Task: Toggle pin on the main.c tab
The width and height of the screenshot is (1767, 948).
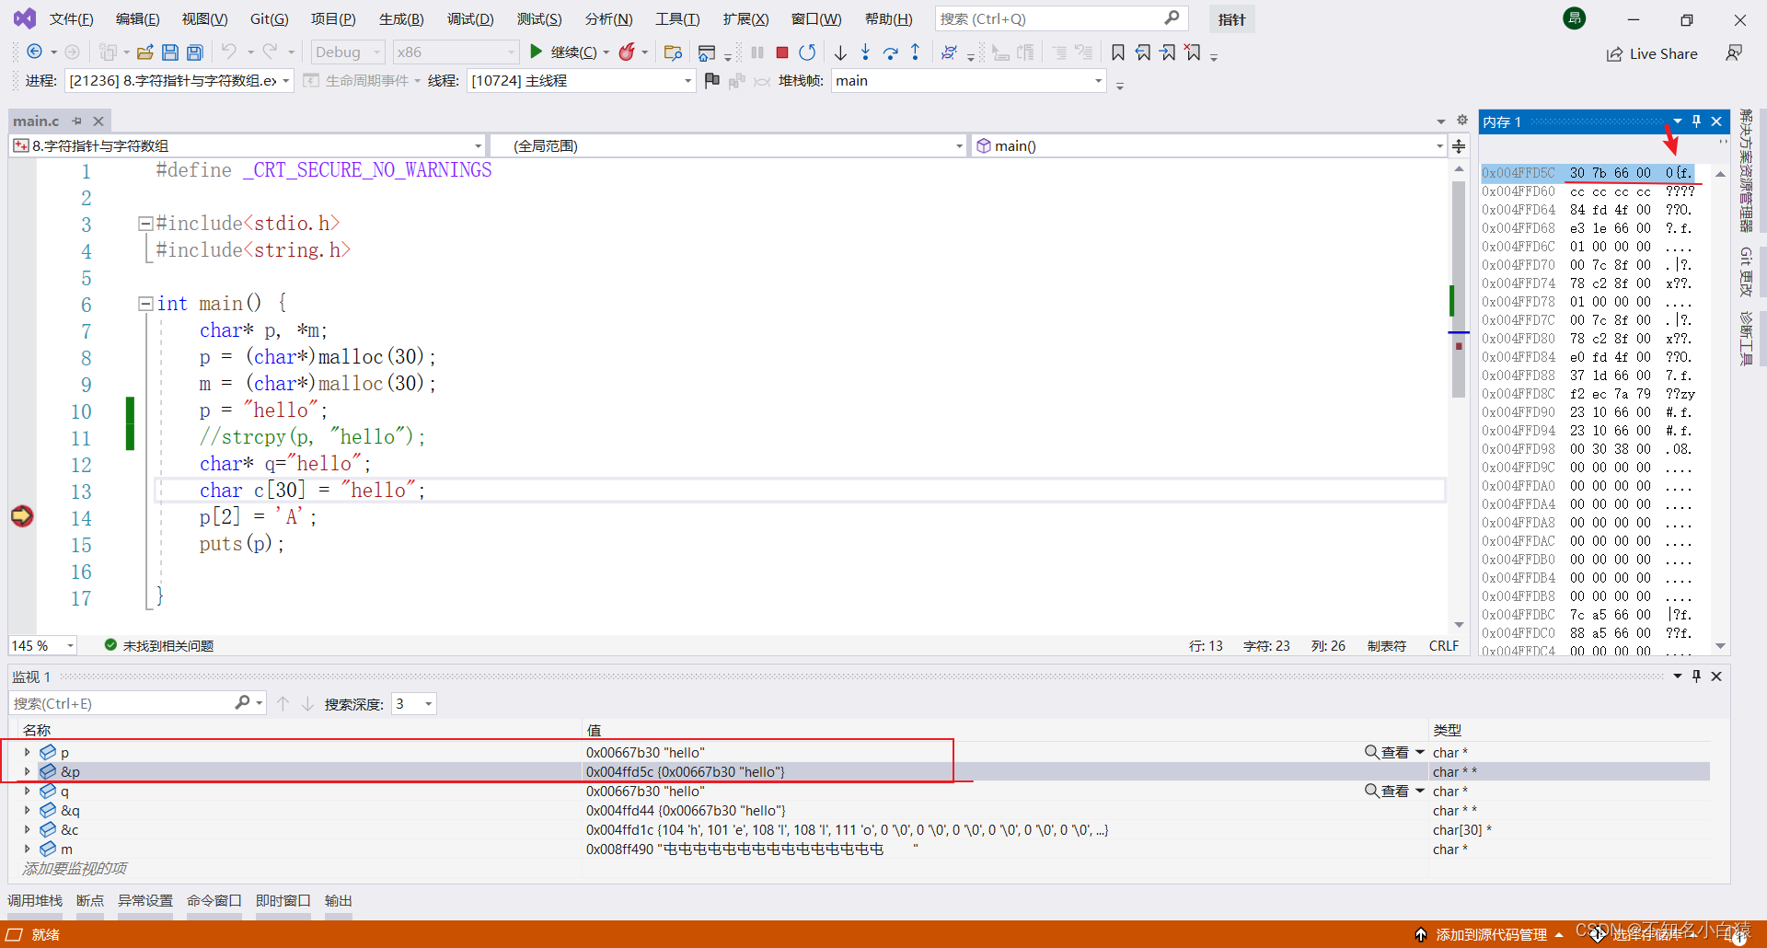Action: 77,121
